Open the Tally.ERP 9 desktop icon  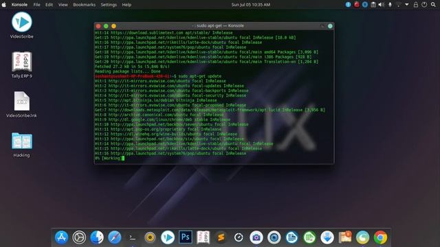tap(21, 64)
